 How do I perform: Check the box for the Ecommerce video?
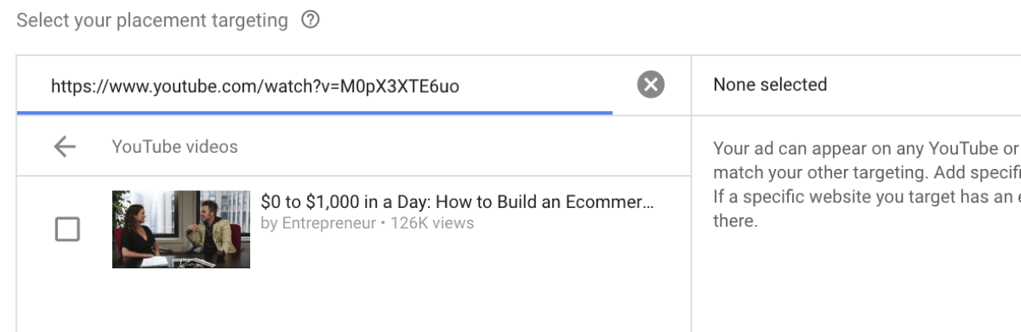pos(67,229)
